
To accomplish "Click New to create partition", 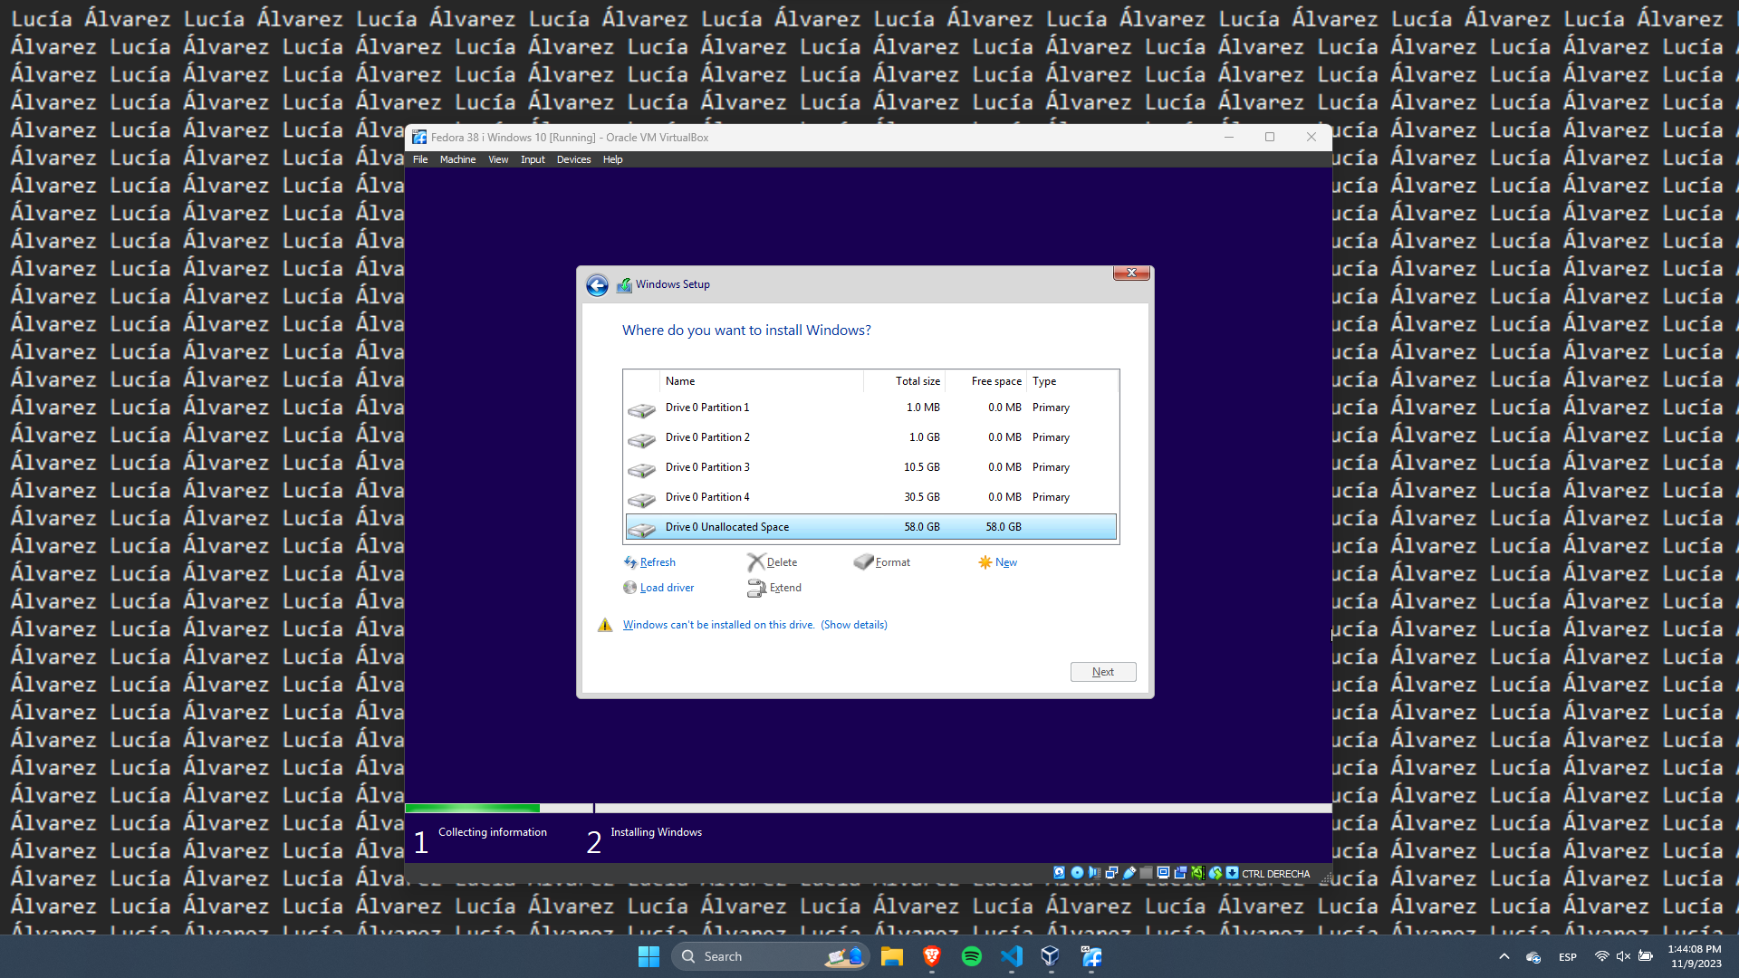I will (1005, 562).
